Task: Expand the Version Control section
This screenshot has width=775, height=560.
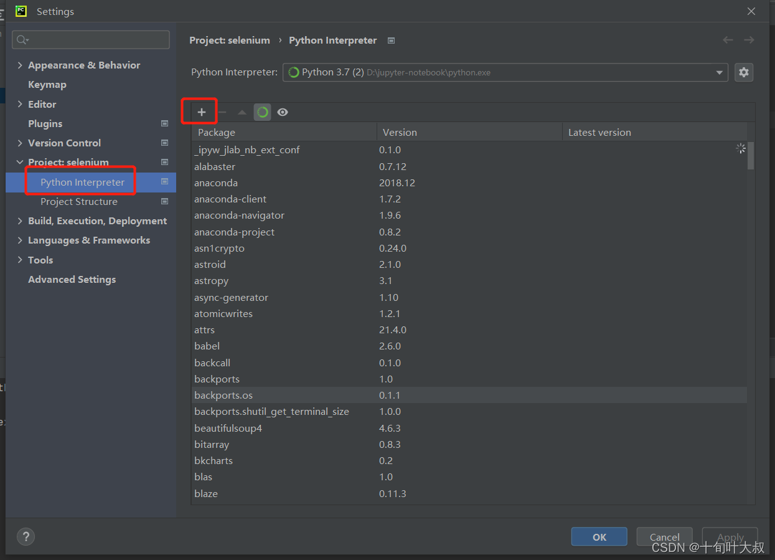Action: (20, 143)
